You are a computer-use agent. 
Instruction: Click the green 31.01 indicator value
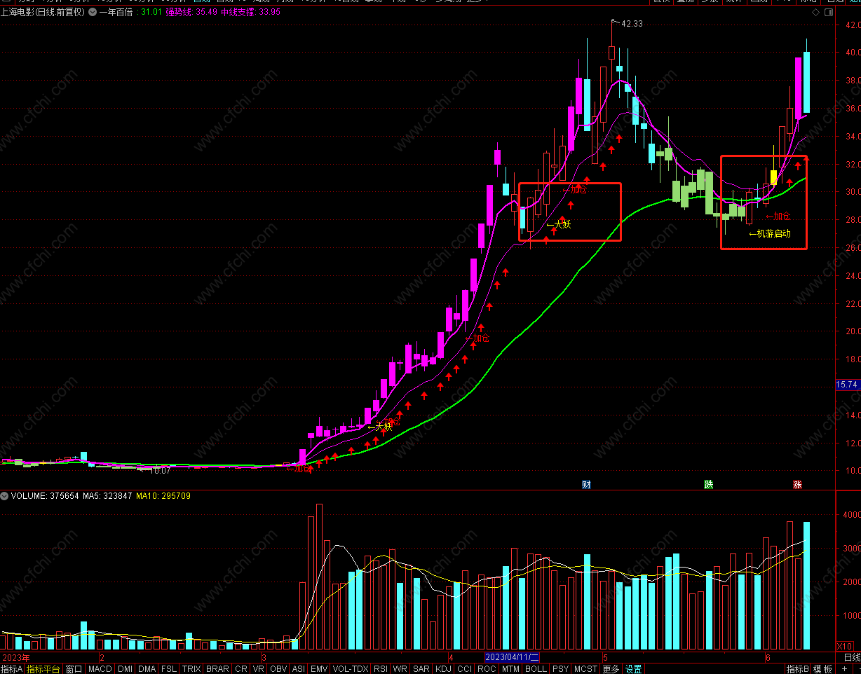tap(151, 12)
